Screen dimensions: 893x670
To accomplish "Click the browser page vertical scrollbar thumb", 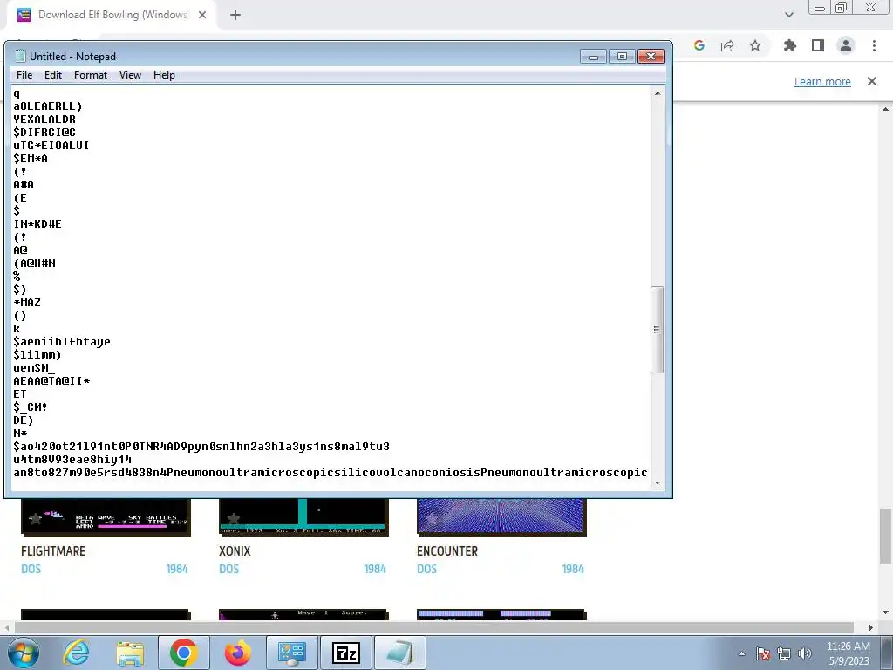I will click(886, 535).
